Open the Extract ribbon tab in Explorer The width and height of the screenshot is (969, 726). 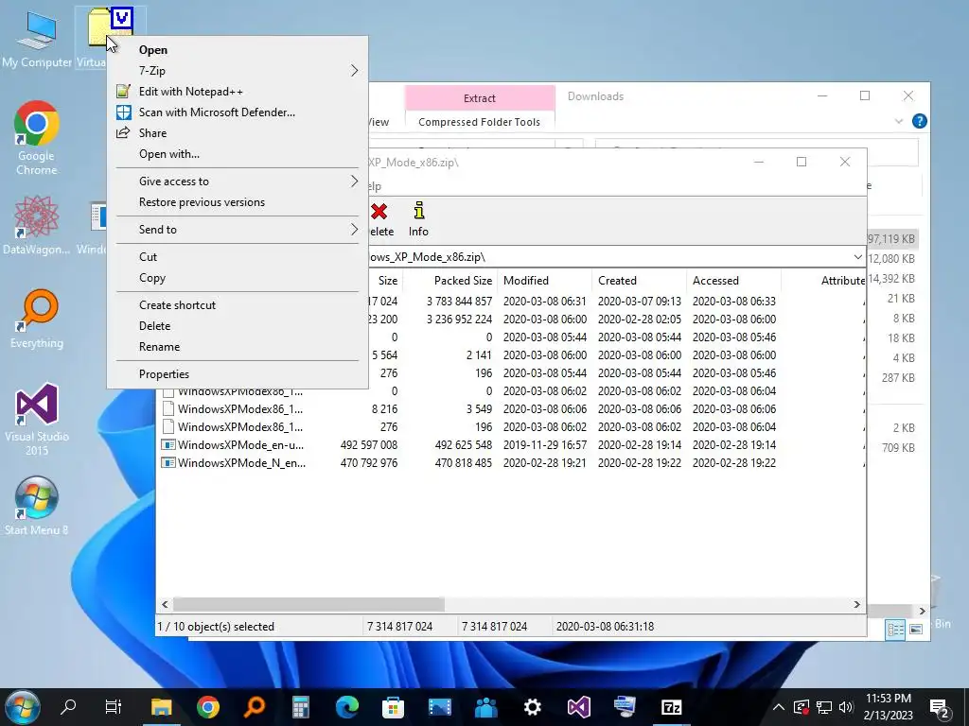[x=480, y=98]
